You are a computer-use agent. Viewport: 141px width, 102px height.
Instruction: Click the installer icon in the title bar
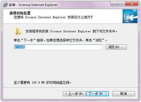5,5
